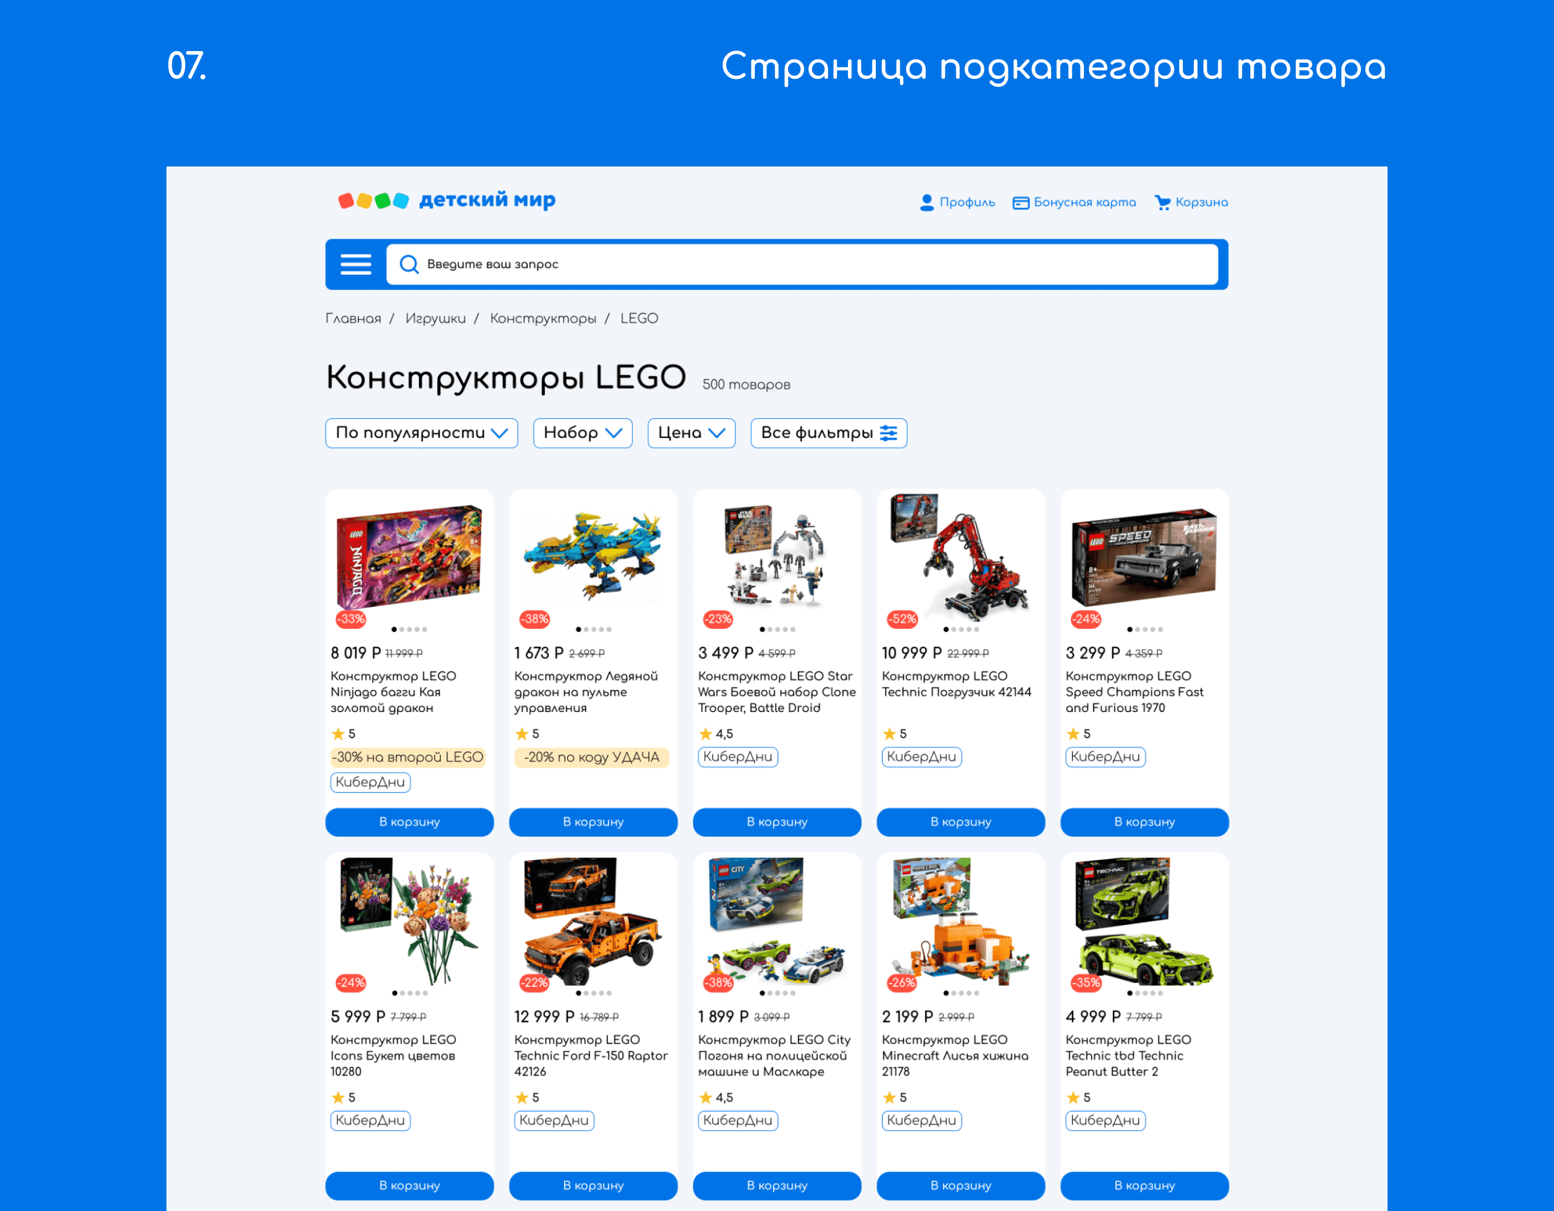This screenshot has height=1211, width=1554.
Task: Click the search magnifier icon
Action: click(x=409, y=265)
